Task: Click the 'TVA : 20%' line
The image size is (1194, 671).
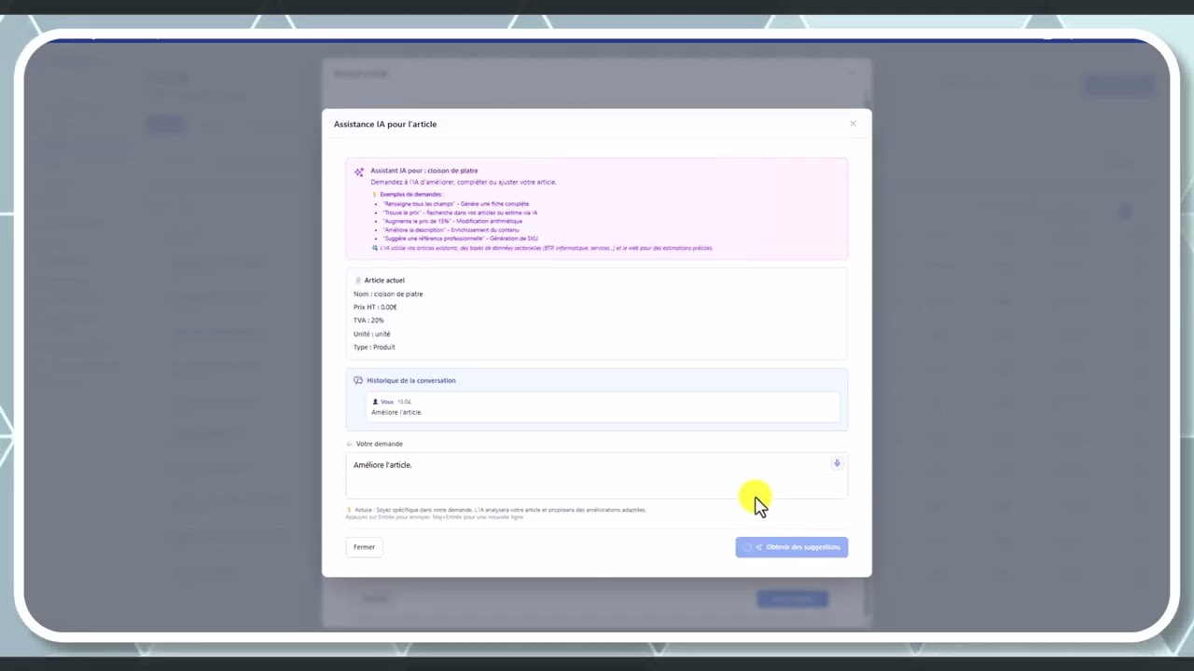Action: coord(368,320)
